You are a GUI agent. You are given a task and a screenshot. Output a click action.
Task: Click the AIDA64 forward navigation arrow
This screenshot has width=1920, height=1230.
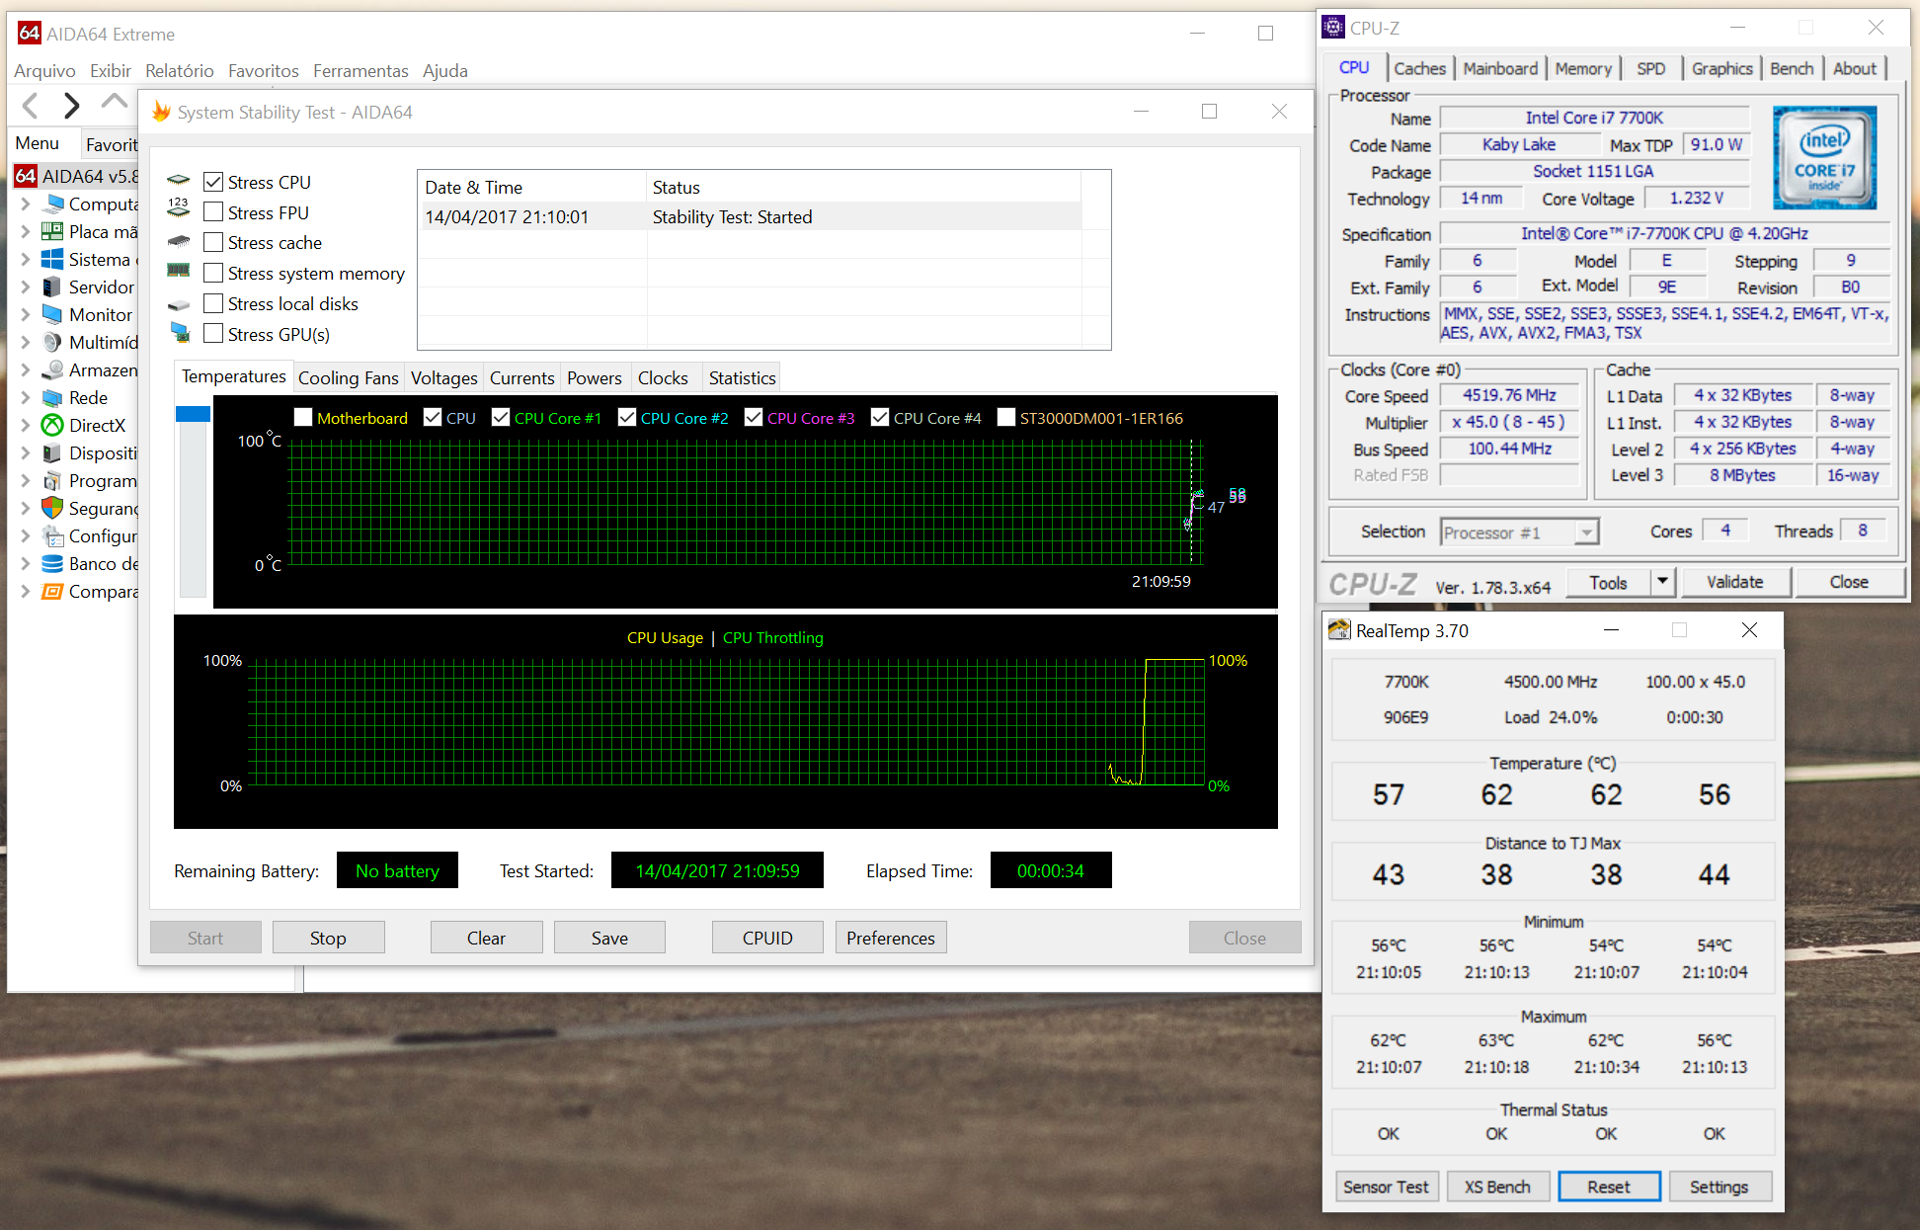71,105
